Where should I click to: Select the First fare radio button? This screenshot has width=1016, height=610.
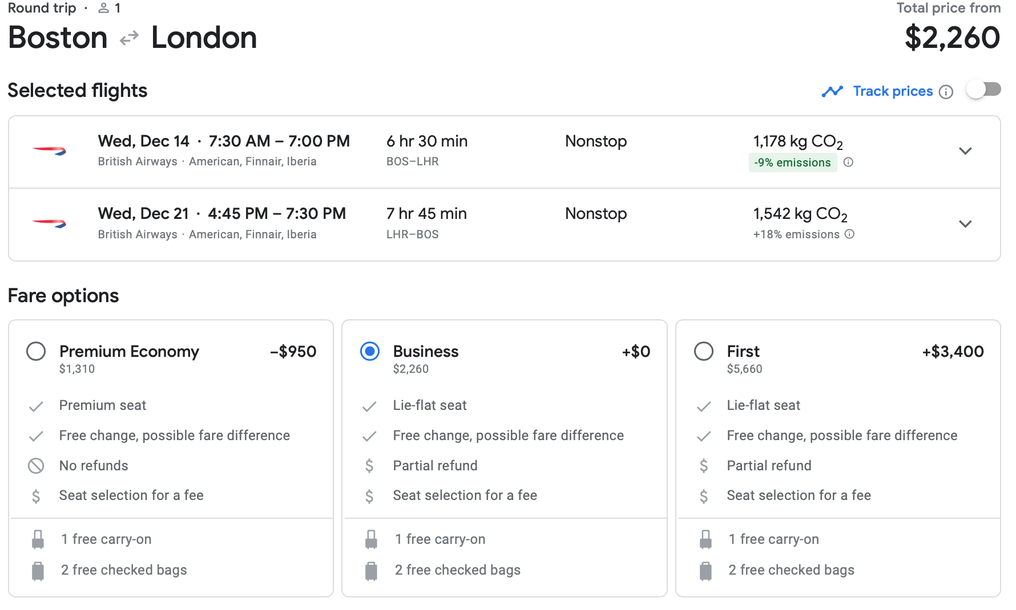[x=703, y=351]
